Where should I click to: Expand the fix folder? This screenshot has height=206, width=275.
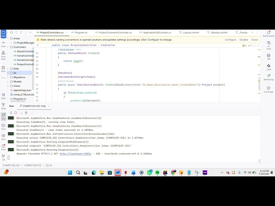point(8,73)
